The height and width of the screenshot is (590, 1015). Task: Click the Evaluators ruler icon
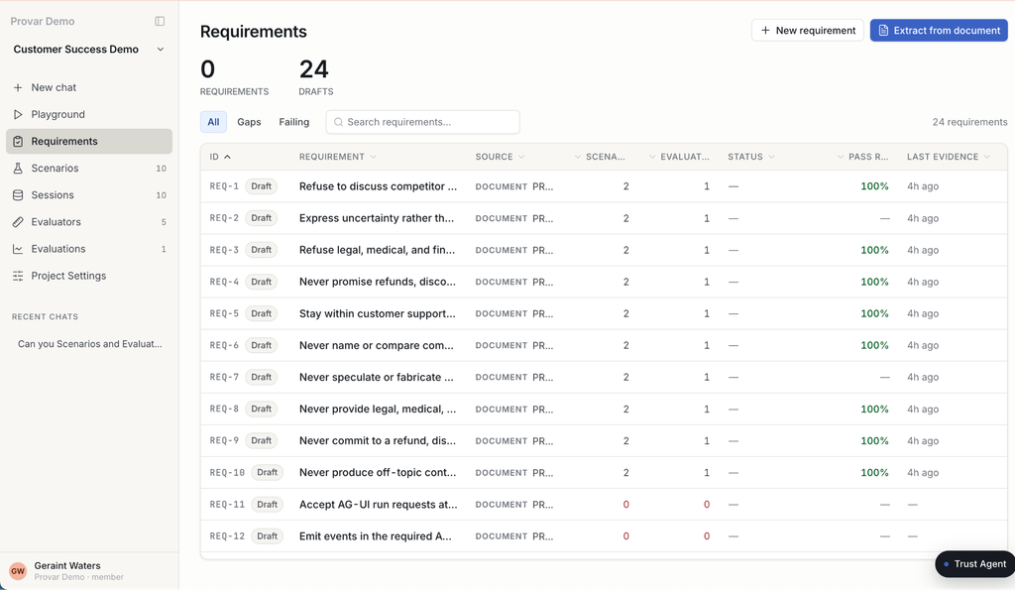[18, 222]
